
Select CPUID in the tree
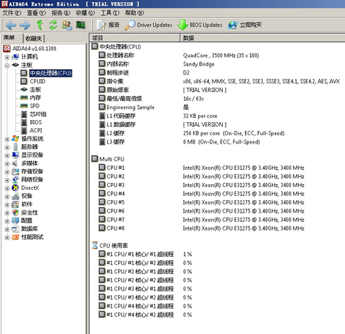[37, 81]
